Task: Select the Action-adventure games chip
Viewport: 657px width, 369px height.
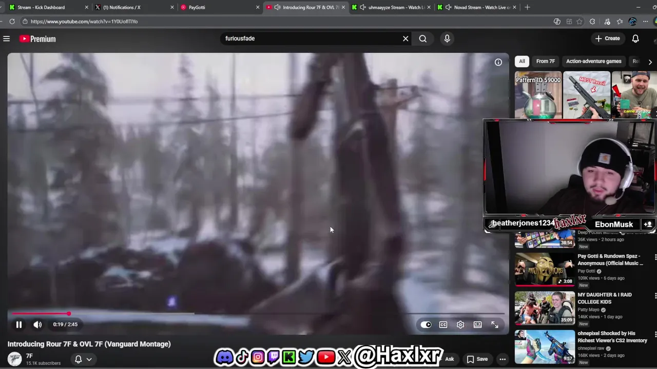Action: coord(594,61)
